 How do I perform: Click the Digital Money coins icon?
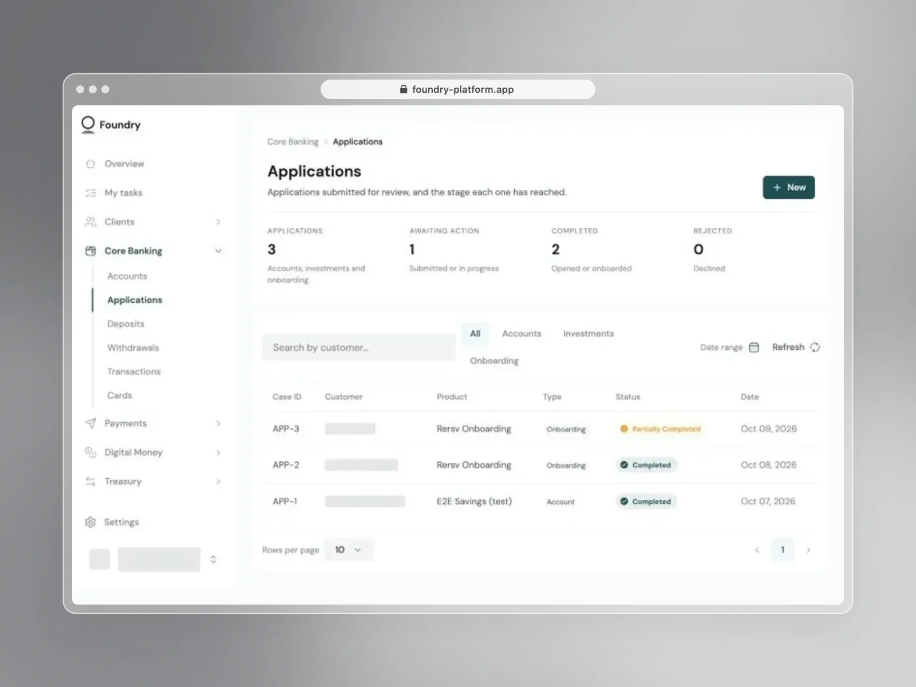pos(90,452)
